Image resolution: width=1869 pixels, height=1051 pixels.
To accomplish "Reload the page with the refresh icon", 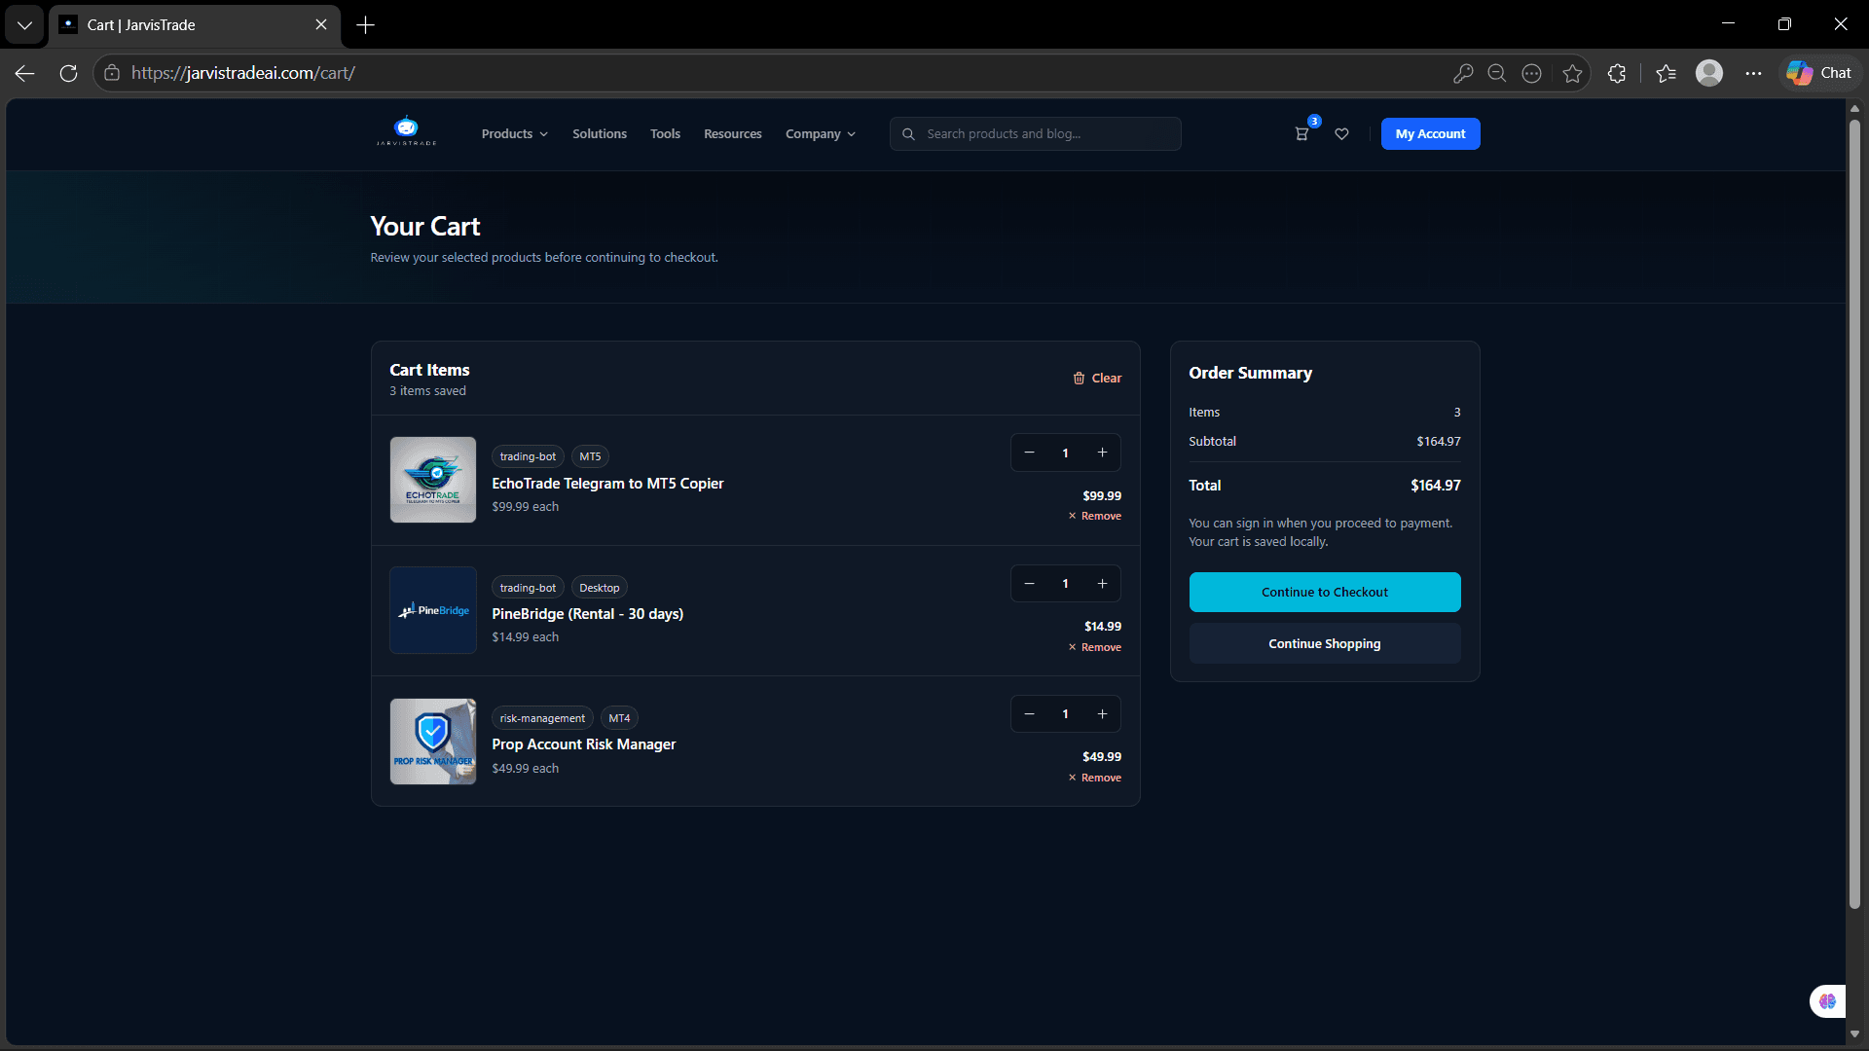I will point(68,73).
